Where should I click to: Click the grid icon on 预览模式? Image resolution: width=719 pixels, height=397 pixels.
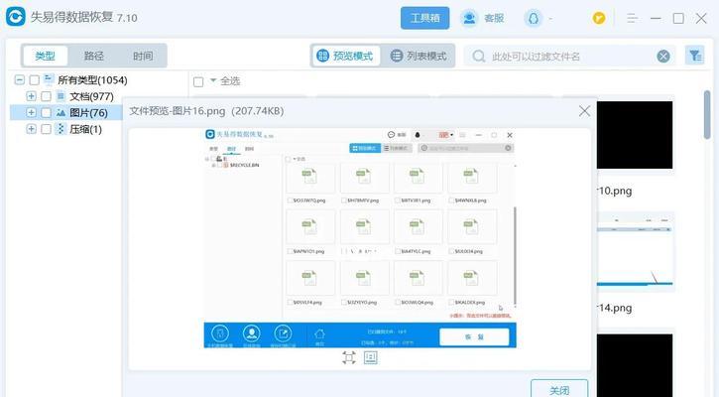323,56
